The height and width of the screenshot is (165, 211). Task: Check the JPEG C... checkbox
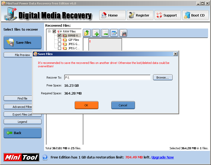(60, 48)
